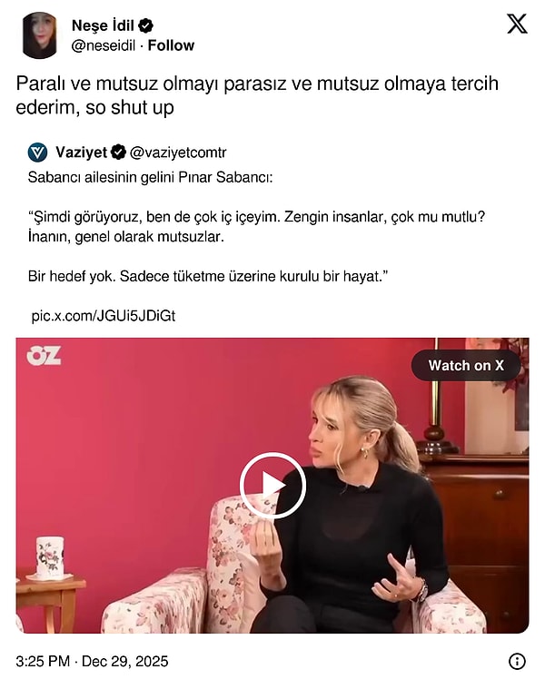Click the X logo icon
The image size is (545, 689).
click(517, 24)
